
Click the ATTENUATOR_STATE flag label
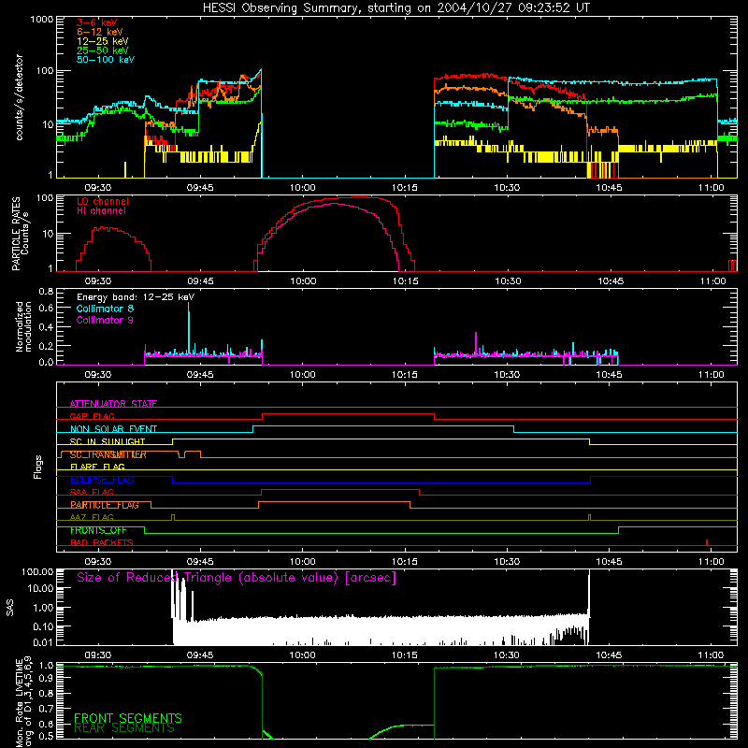[113, 404]
